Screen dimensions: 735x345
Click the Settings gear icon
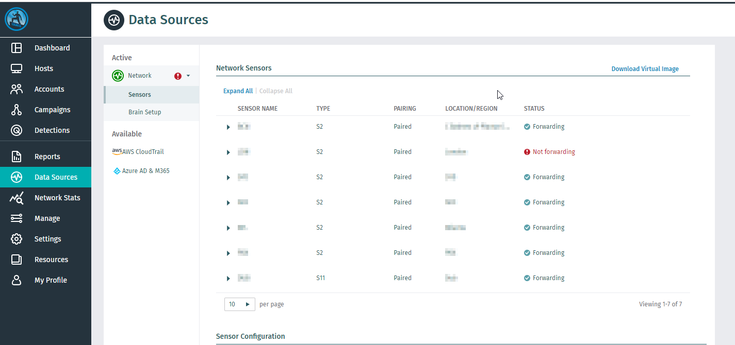[17, 239]
